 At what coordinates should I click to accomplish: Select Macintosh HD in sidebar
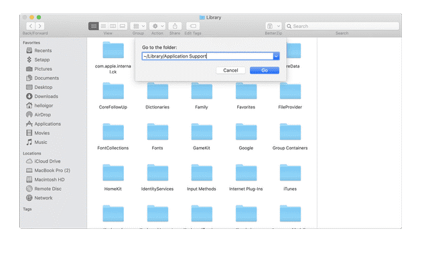(x=46, y=179)
